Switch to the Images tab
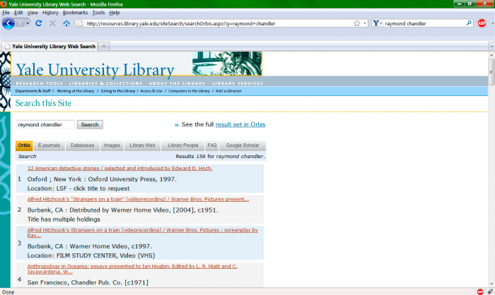 pos(112,145)
